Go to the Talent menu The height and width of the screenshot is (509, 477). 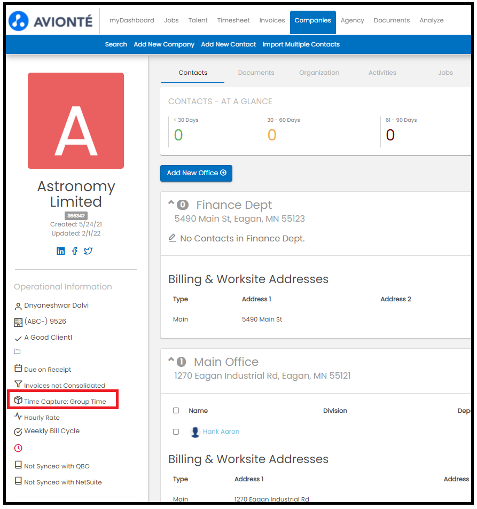pos(198,20)
